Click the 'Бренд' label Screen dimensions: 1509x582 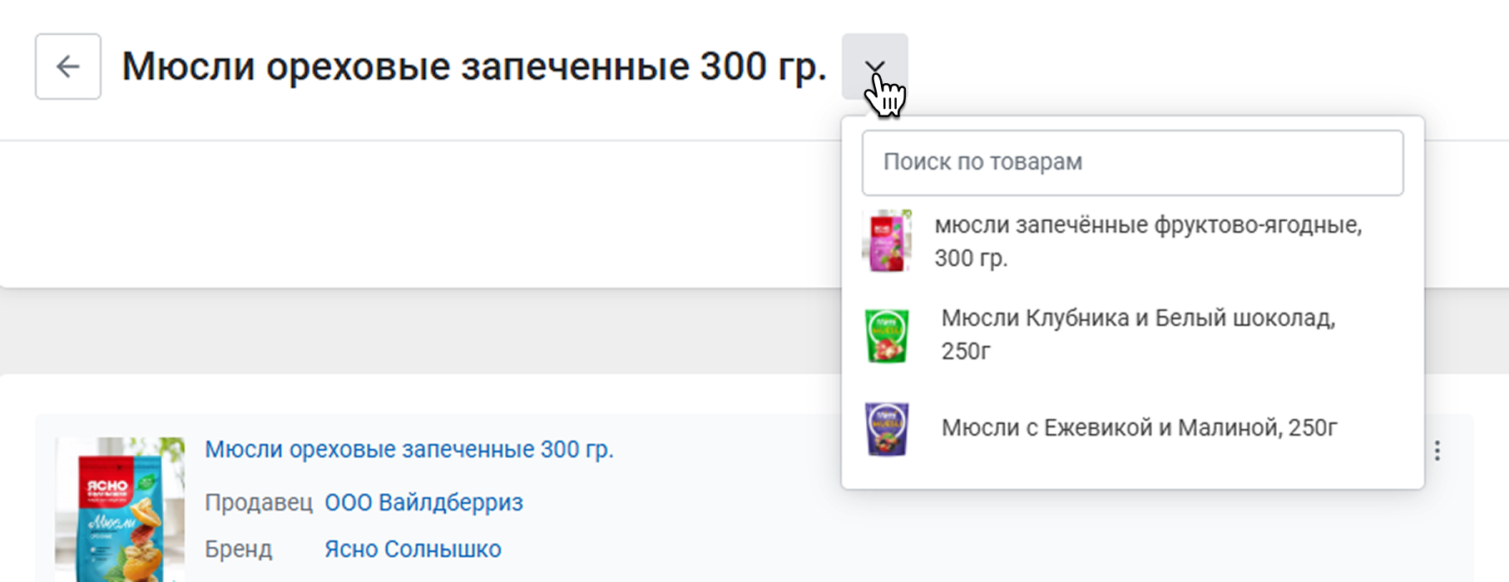coord(239,550)
